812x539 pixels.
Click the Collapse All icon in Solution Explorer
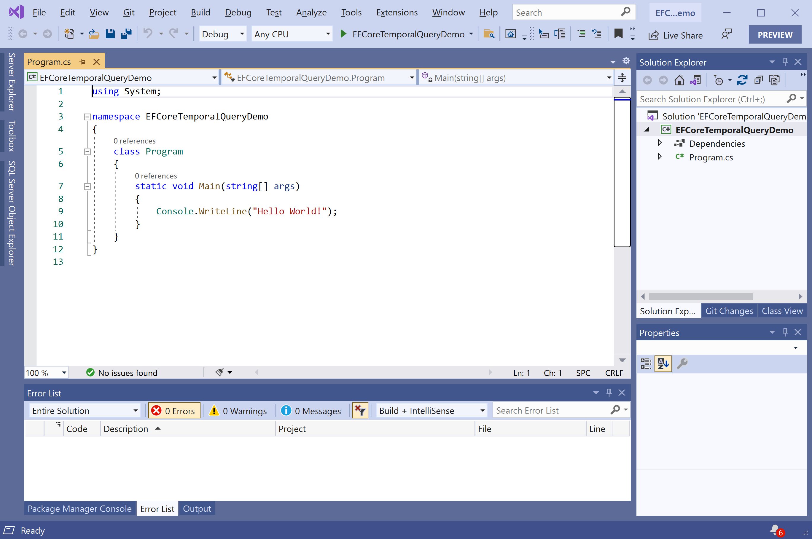758,80
